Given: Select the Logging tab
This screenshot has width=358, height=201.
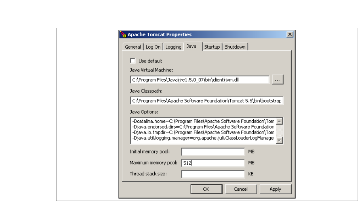Looking at the screenshot, I should tap(173, 47).
